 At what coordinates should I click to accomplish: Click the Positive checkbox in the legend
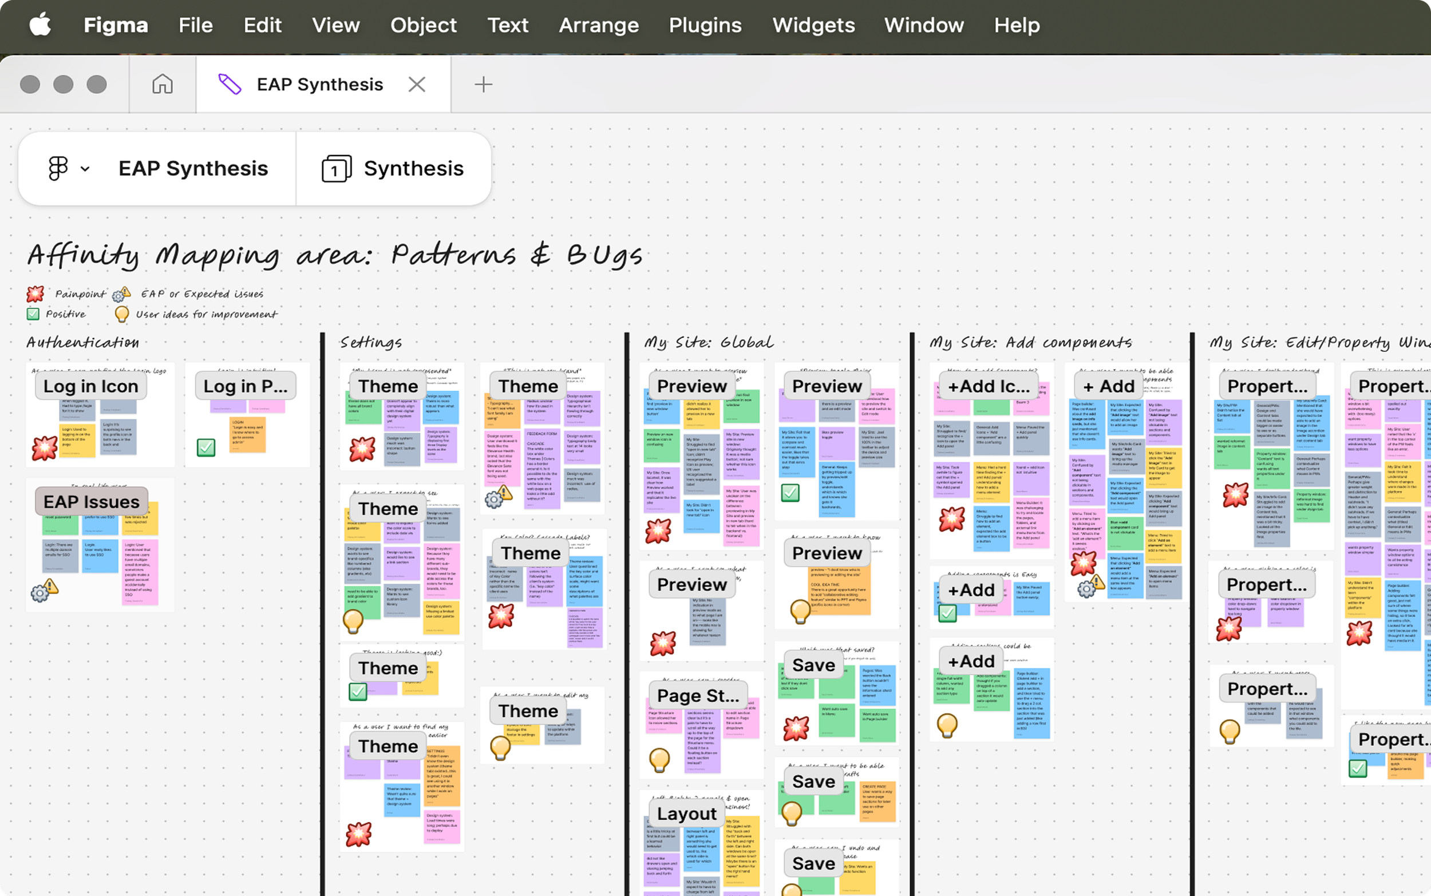33,314
